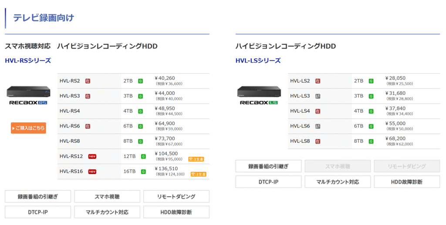The image size is (446, 225).
Task: Click the green G icon in HVL-RS3 row
Action: (x=141, y=96)
